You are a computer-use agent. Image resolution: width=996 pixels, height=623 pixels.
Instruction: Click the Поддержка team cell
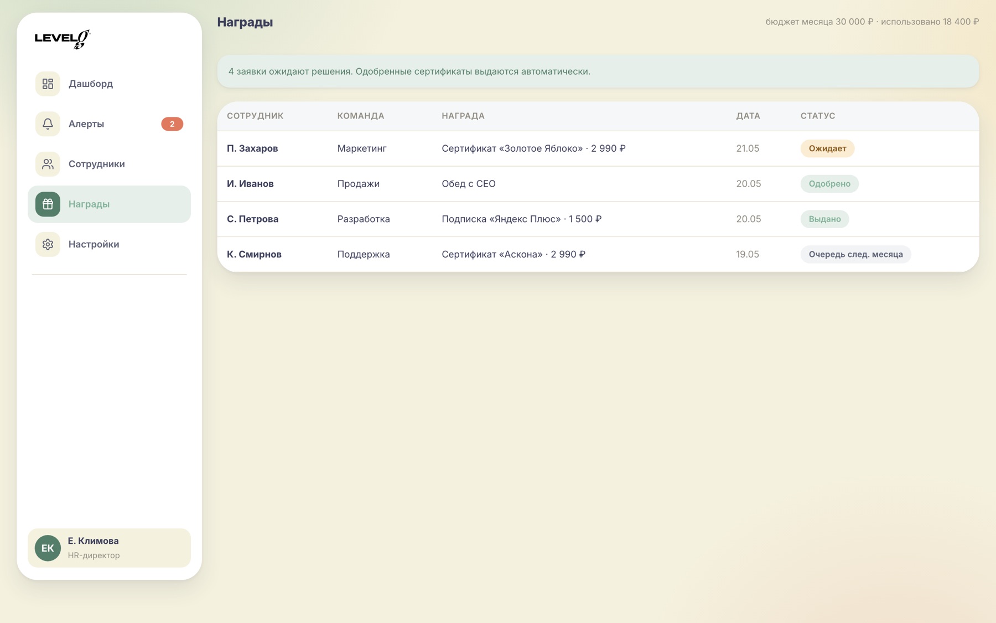pos(364,254)
